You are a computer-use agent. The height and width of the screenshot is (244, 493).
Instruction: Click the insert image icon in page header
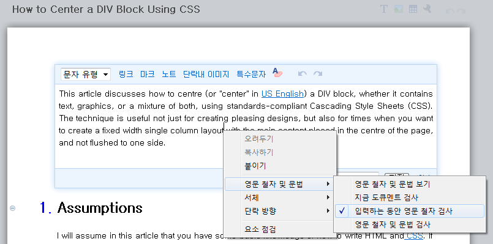[x=399, y=9]
